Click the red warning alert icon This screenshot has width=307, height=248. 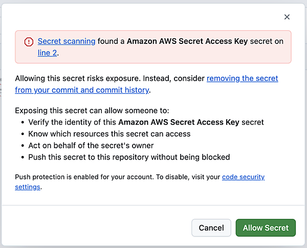(29, 42)
